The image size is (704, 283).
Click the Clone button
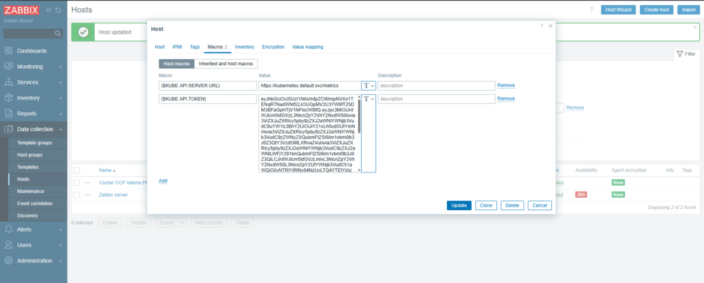[x=486, y=205]
